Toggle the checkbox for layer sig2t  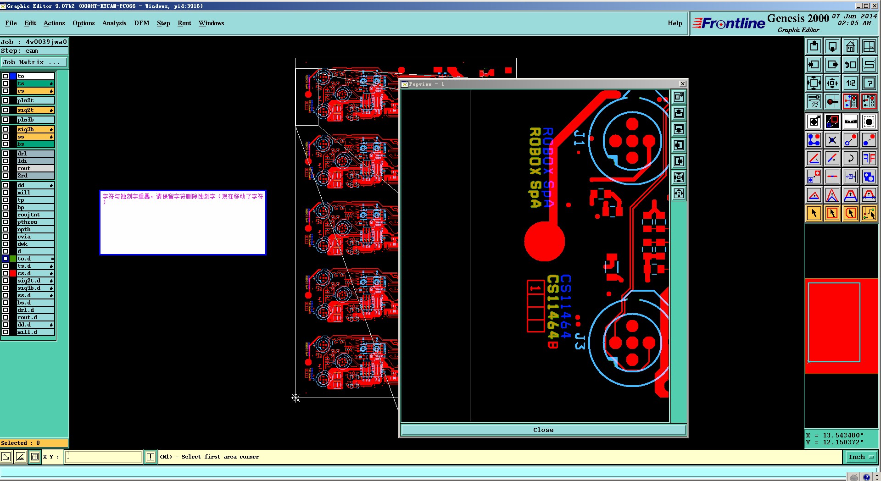[x=6, y=110]
